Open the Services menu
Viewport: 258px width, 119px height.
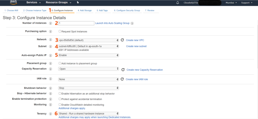point(34,3)
